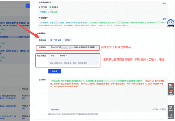Open the 送的实在太多了！姐妹们 list item
The image size is (175, 121).
[x=14, y=52]
